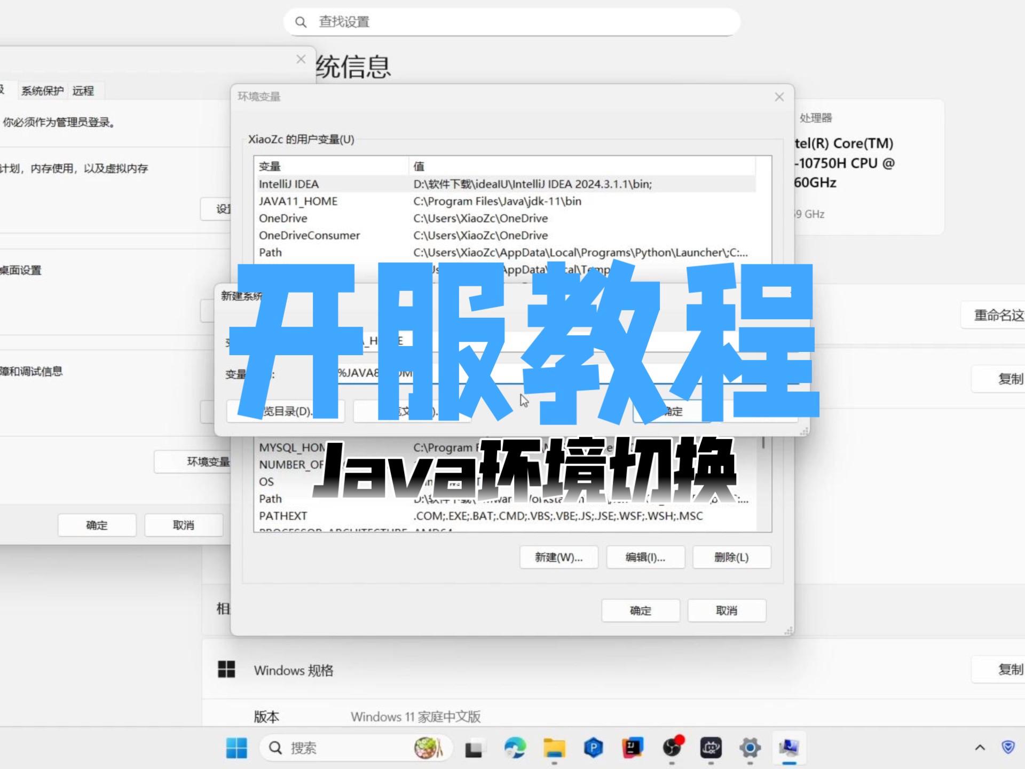This screenshot has width=1025, height=769.
Task: Open the Windows Start menu
Action: coord(236,748)
